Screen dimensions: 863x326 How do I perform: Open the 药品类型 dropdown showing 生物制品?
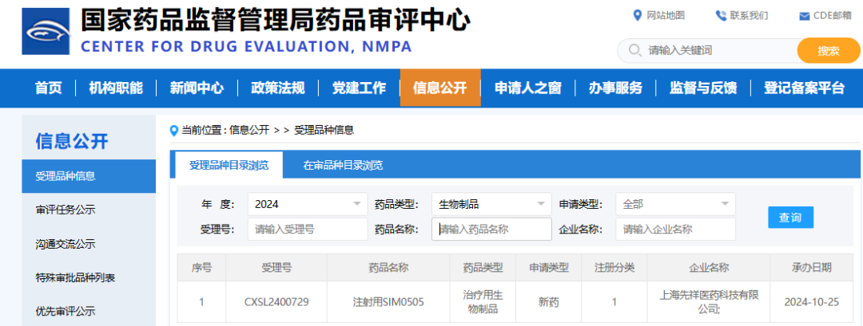(x=491, y=204)
